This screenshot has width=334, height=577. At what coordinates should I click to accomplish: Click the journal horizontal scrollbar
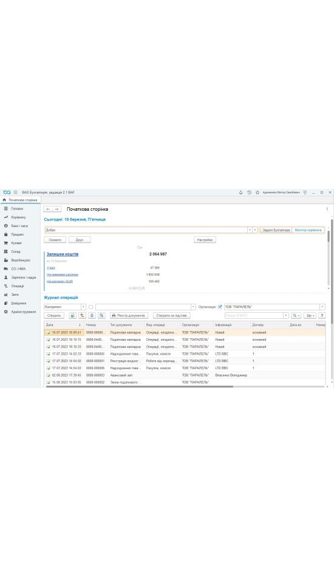tap(140, 387)
